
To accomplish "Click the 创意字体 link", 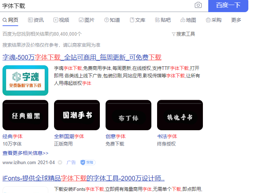I will pos(116,136).
